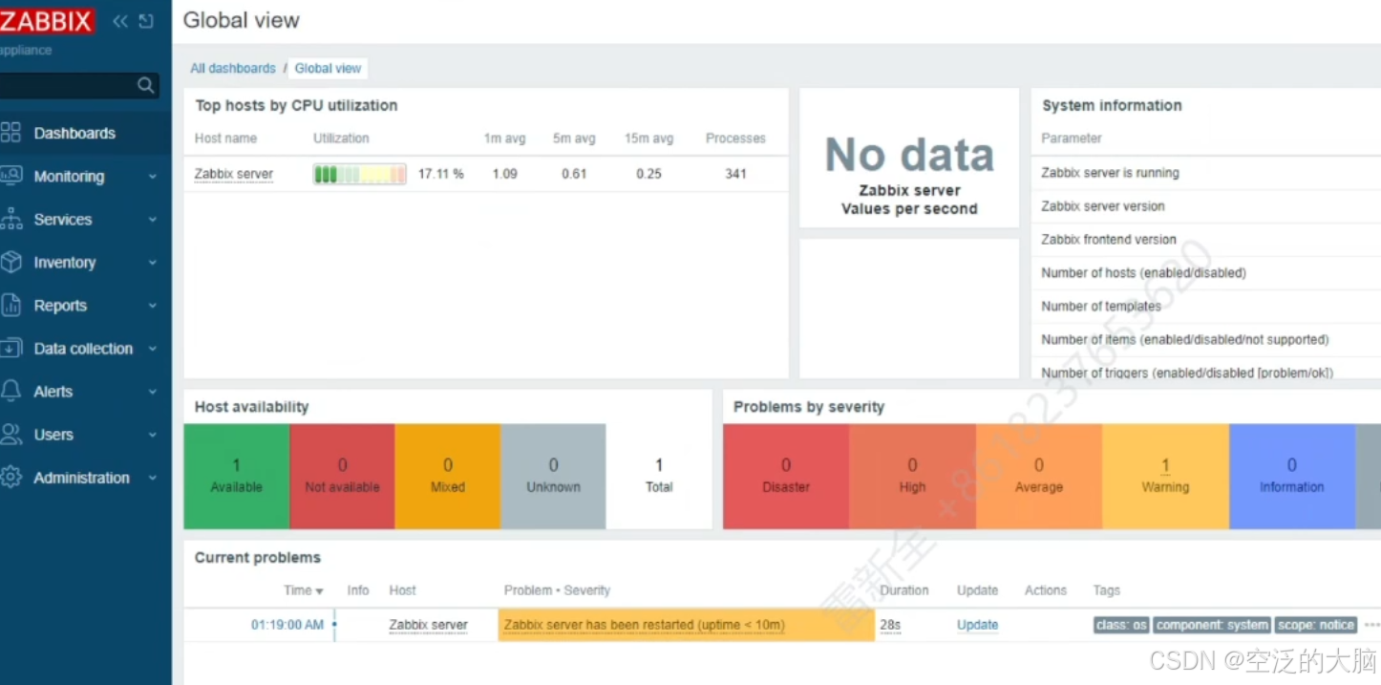Image resolution: width=1381 pixels, height=685 pixels.
Task: Click the sidebar hide toggle icon next to the chevrons
Action: pyautogui.click(x=146, y=21)
